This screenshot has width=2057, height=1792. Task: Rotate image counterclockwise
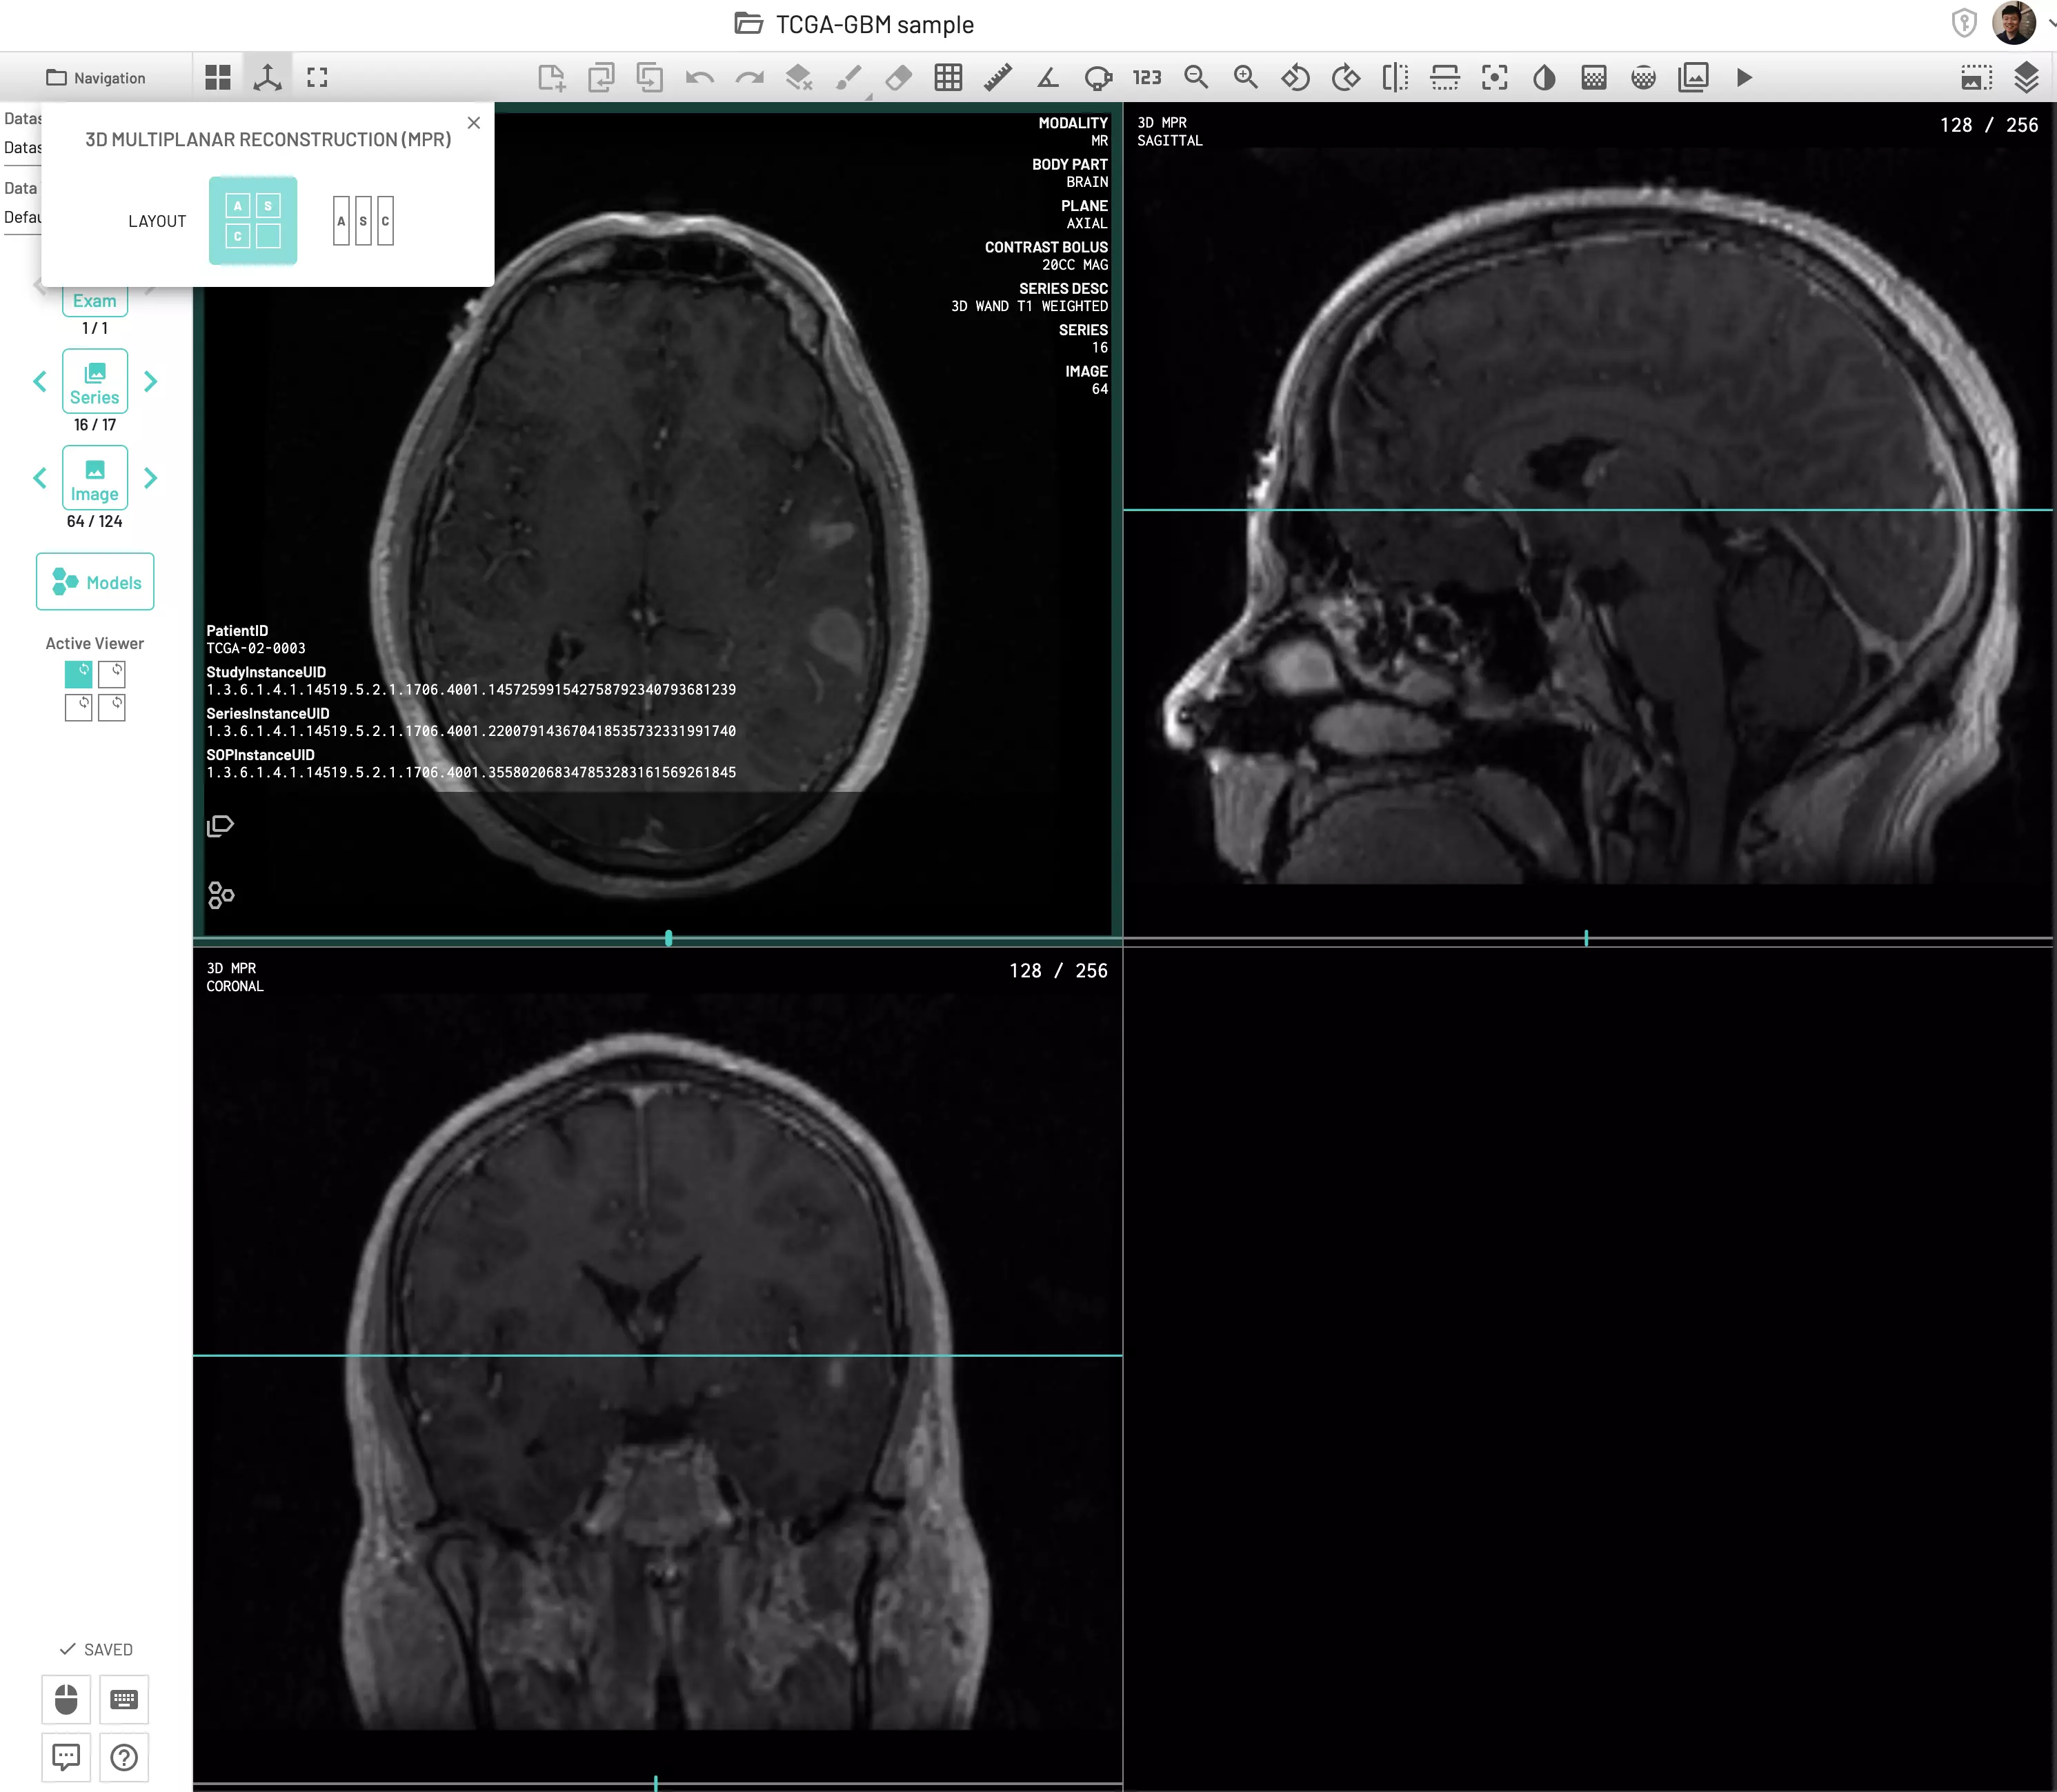click(x=1295, y=78)
